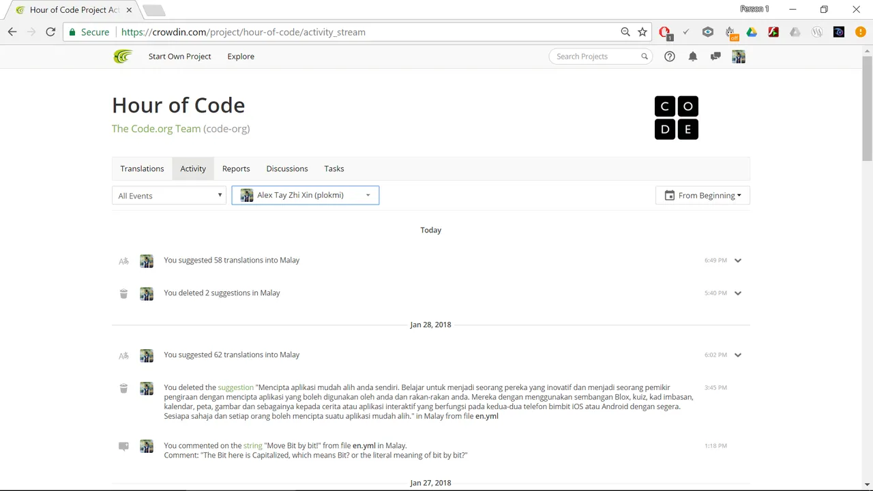Open the user profile avatar in the header
This screenshot has height=491, width=873.
coord(739,57)
